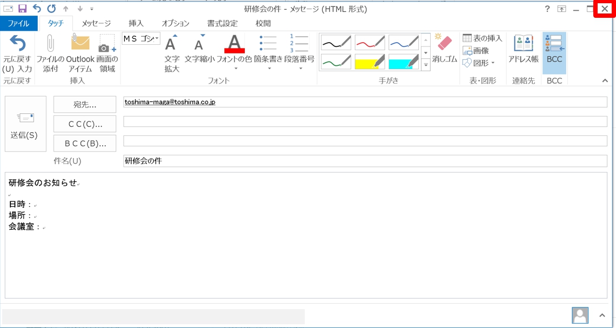The height and width of the screenshot is (328, 616).
Task: Increase text size with 文字拡大
Action: pyautogui.click(x=171, y=44)
